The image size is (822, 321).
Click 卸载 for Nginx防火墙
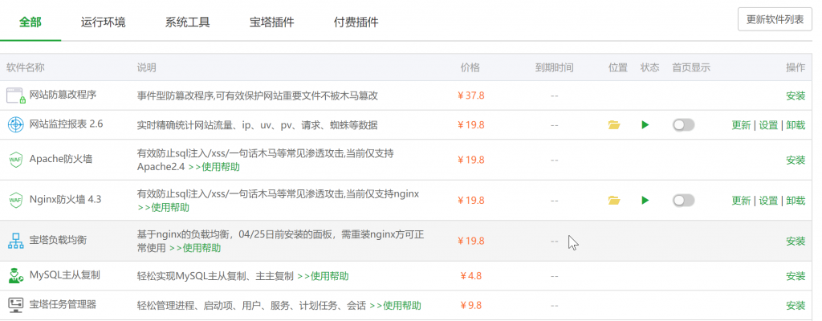(796, 201)
